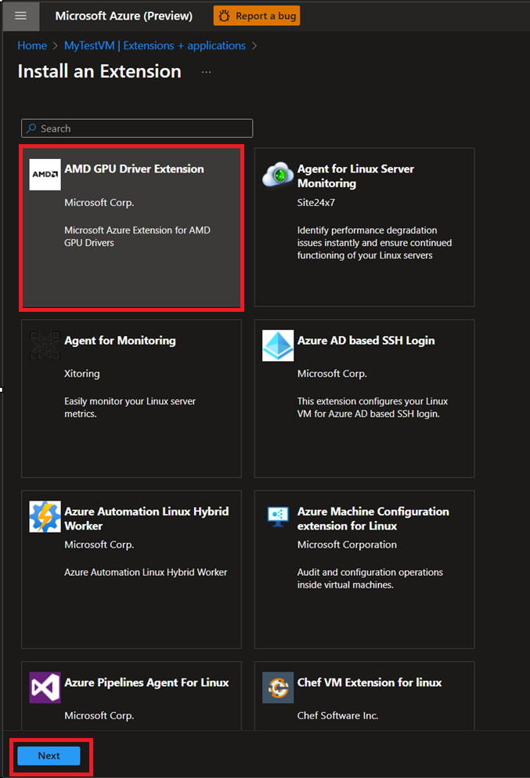
Task: Select Azure Automation Linux Hybrid Worker title
Action: (146, 519)
